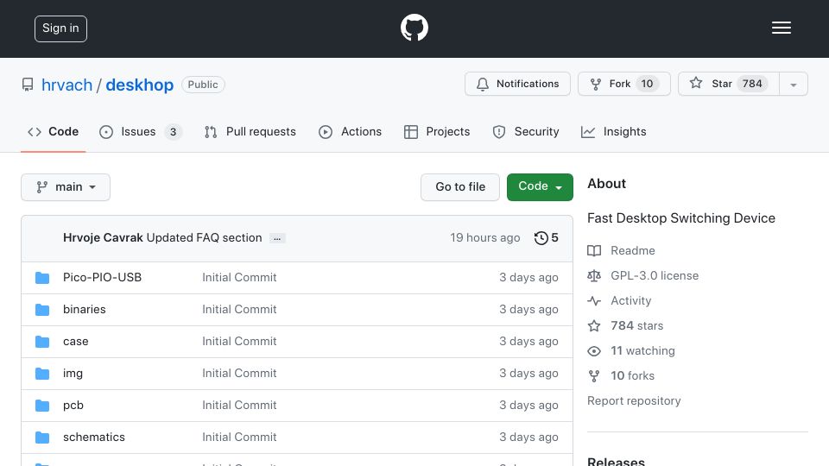Open Initial Commit message in case row

(239, 342)
